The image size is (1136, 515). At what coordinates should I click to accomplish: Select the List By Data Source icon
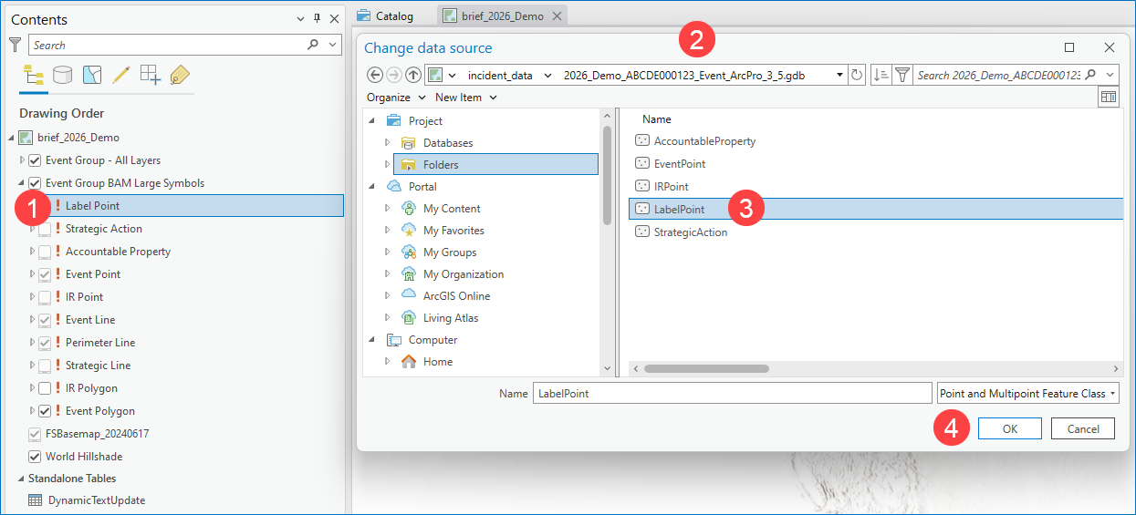[x=62, y=75]
